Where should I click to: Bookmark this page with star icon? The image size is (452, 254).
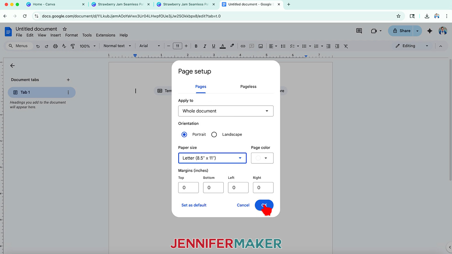point(398,16)
